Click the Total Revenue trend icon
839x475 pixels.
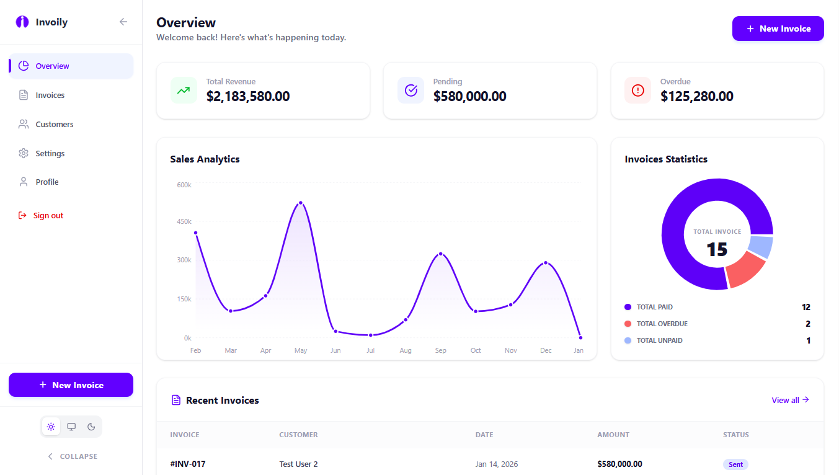pyautogui.click(x=184, y=91)
